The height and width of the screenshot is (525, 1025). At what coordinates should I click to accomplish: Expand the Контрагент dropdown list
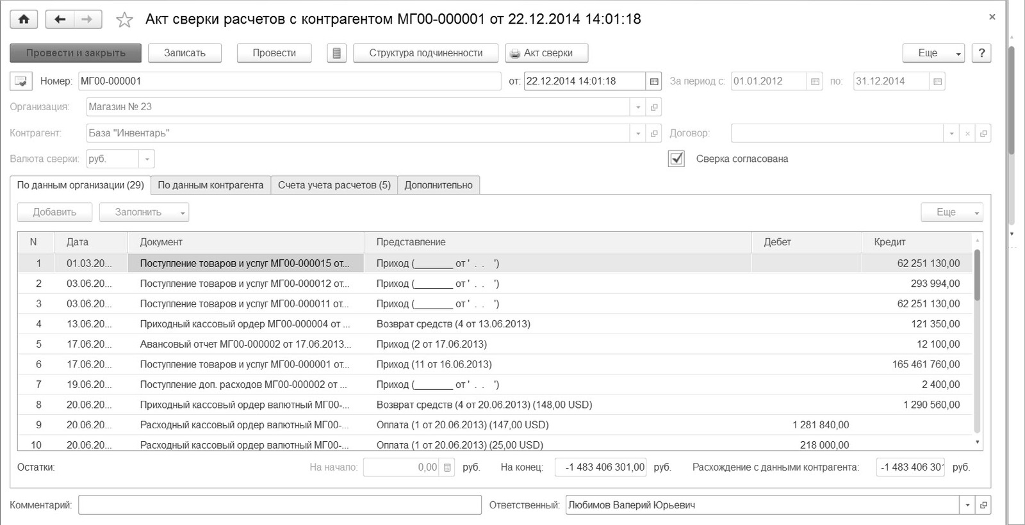coord(638,133)
